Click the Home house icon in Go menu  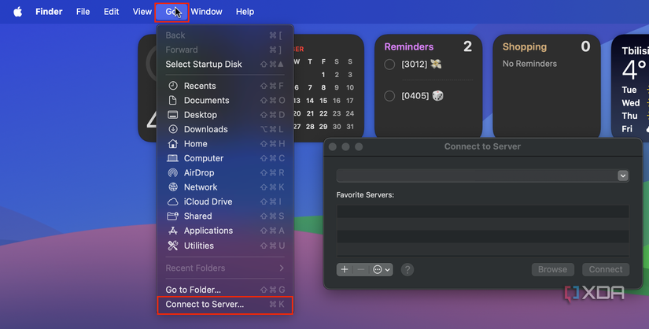(x=172, y=144)
